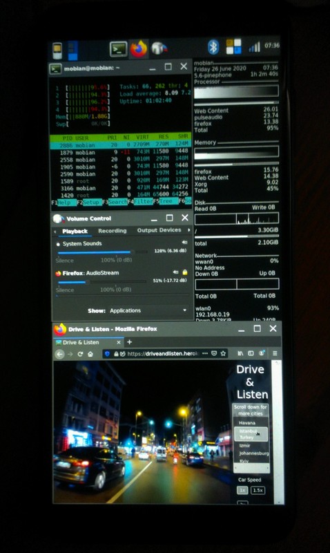This screenshot has width=330, height=553.
Task: Adjust the Firefox AudioStream volume slider
Action: coord(101,281)
